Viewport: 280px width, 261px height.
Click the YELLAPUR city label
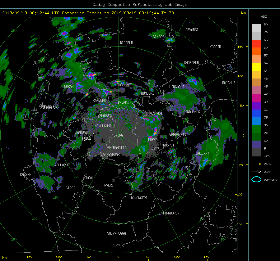point(62,165)
